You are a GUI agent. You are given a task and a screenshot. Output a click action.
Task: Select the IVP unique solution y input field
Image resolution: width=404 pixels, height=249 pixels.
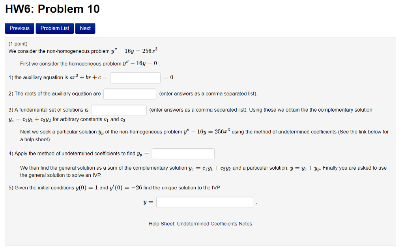pyautogui.click(x=204, y=202)
